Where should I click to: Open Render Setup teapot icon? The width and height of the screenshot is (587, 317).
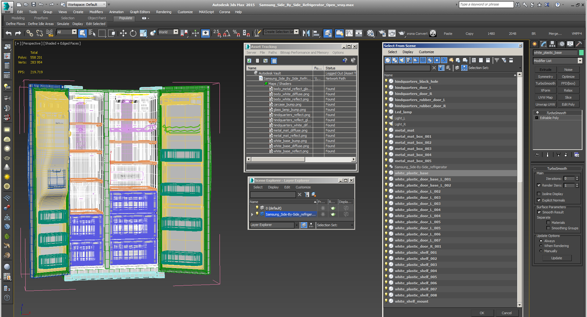382,33
